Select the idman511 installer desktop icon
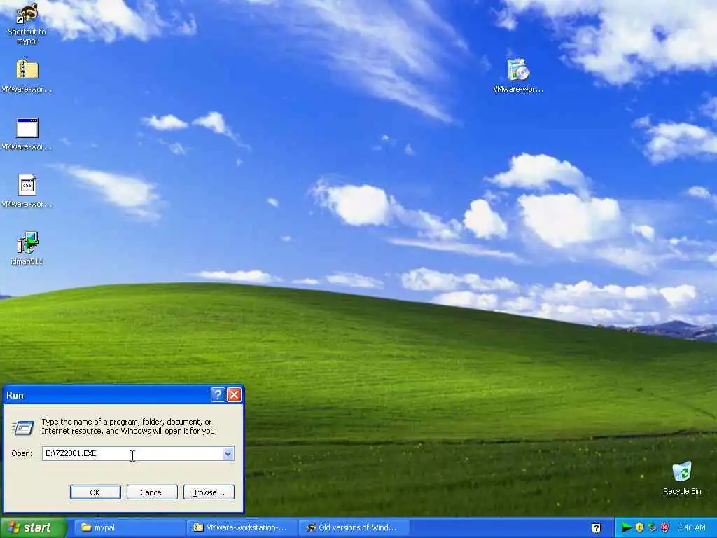This screenshot has width=717, height=538. (27, 249)
